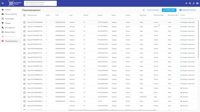
Task: Check the Черновик row with size 40
Action: [24, 101]
